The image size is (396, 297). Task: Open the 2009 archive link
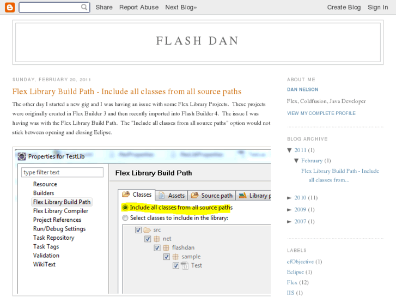(x=300, y=210)
